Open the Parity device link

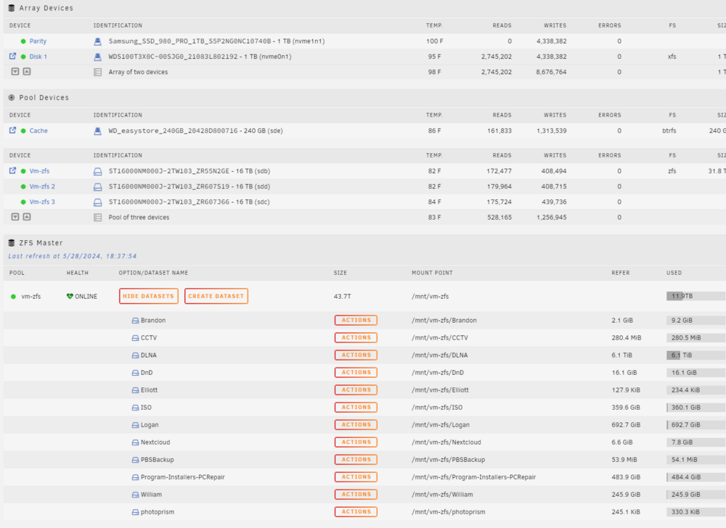(x=38, y=41)
